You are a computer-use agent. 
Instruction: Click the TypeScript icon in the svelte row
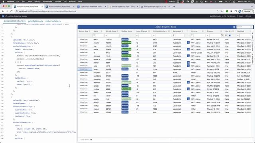(188, 49)
